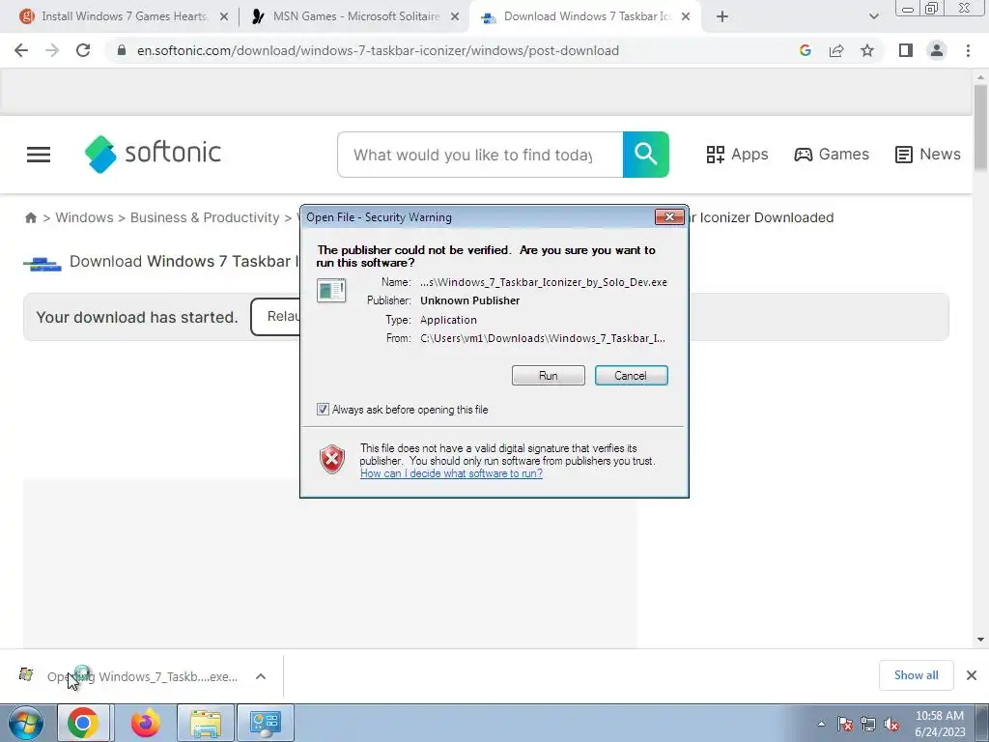Open the Windows Start menu
Screen dimensions: 989x742
pyautogui.click(x=26, y=723)
